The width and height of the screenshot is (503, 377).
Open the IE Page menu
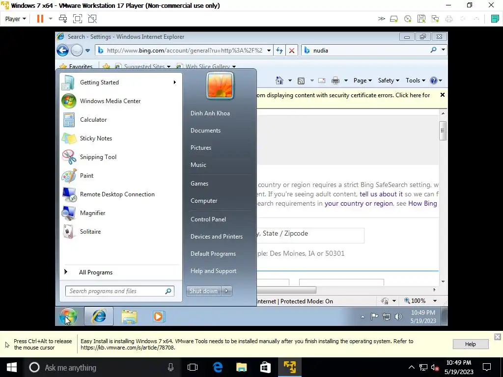(363, 81)
